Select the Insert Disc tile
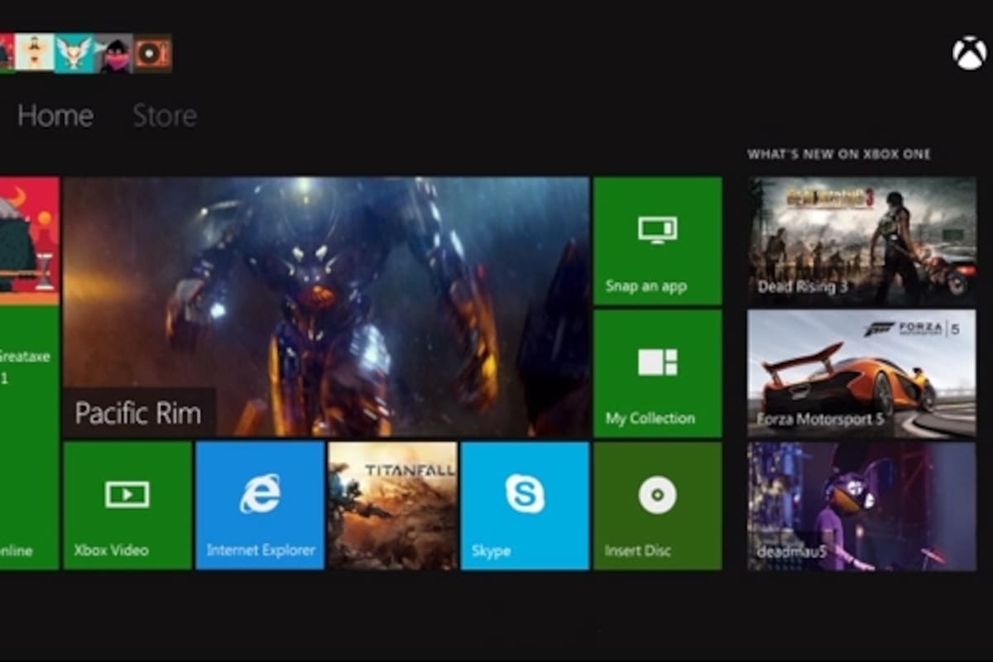The image size is (993, 662). (x=658, y=506)
